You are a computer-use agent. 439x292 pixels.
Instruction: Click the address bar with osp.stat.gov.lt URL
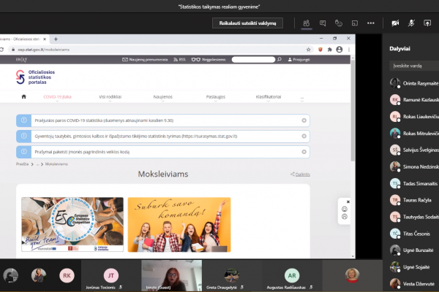(x=157, y=50)
